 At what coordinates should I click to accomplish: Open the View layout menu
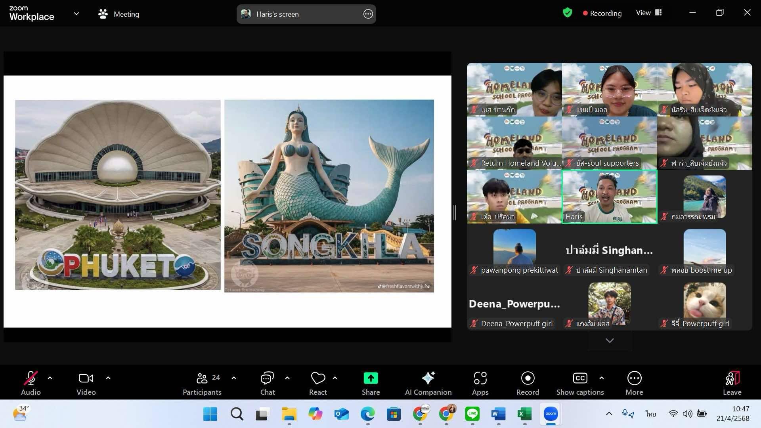click(x=649, y=13)
